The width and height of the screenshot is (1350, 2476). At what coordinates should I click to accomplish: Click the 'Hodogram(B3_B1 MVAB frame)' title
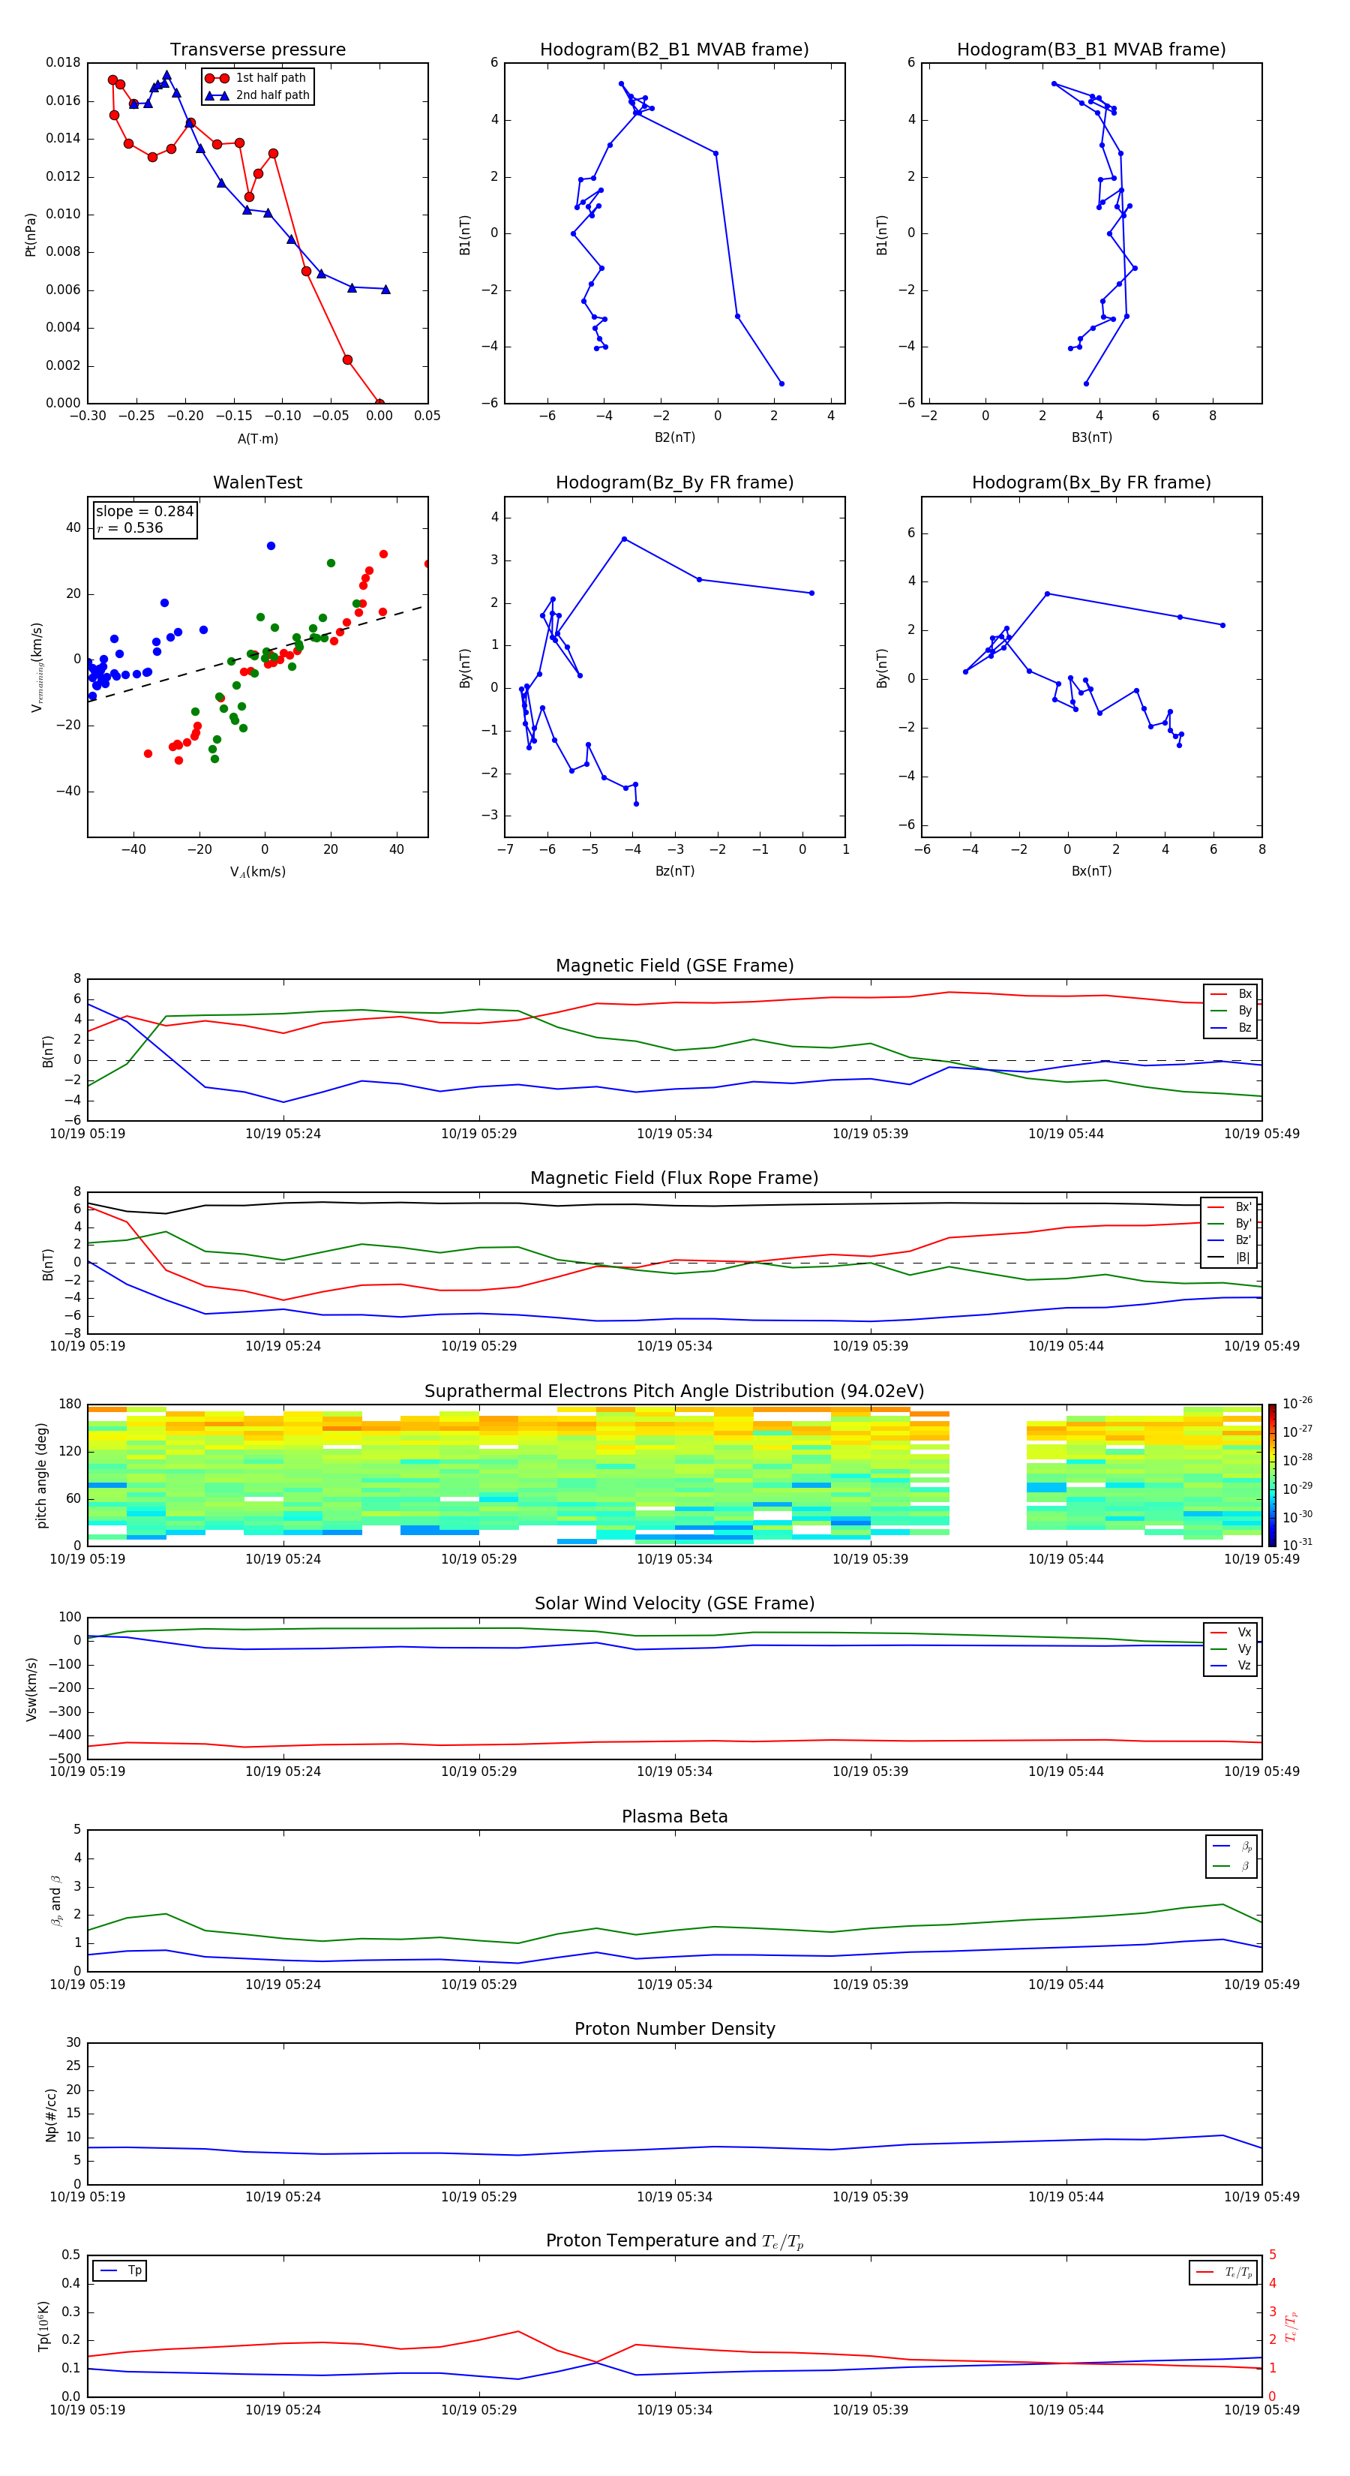[1091, 50]
